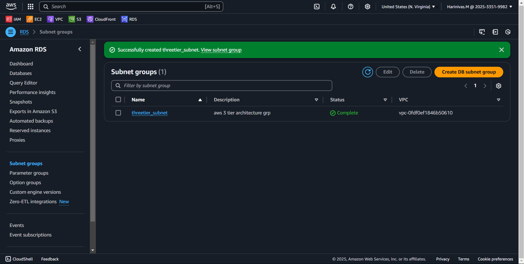This screenshot has width=524, height=264.
Task: Select all subnet groups checkbox
Action: [x=118, y=99]
